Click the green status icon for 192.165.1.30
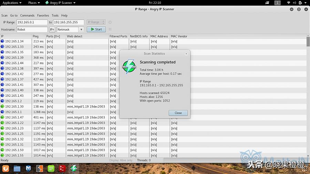The height and width of the screenshot is (174, 310). [x=2, y=106]
